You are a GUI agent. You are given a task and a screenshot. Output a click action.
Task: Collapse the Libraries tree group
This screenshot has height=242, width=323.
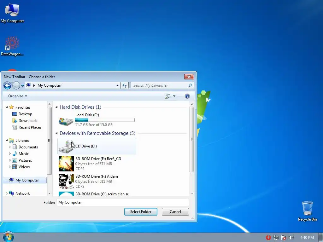(x=7, y=140)
